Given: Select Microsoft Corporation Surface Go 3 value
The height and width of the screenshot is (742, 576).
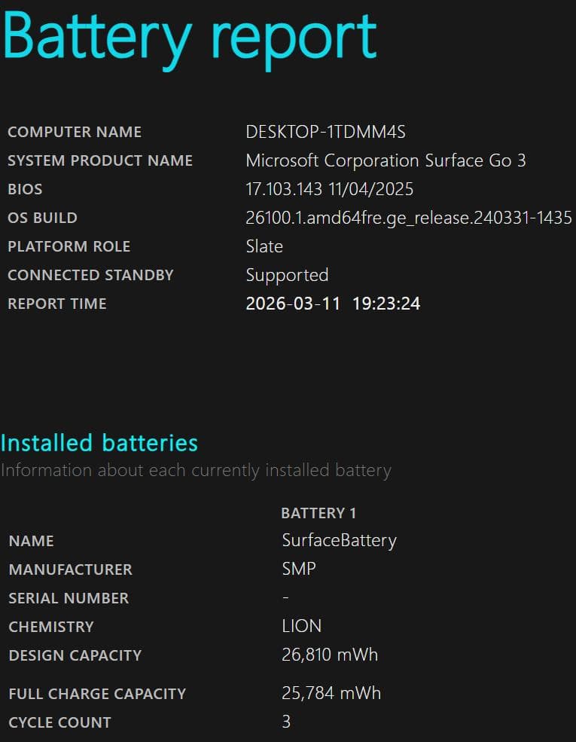Looking at the screenshot, I should [x=386, y=160].
